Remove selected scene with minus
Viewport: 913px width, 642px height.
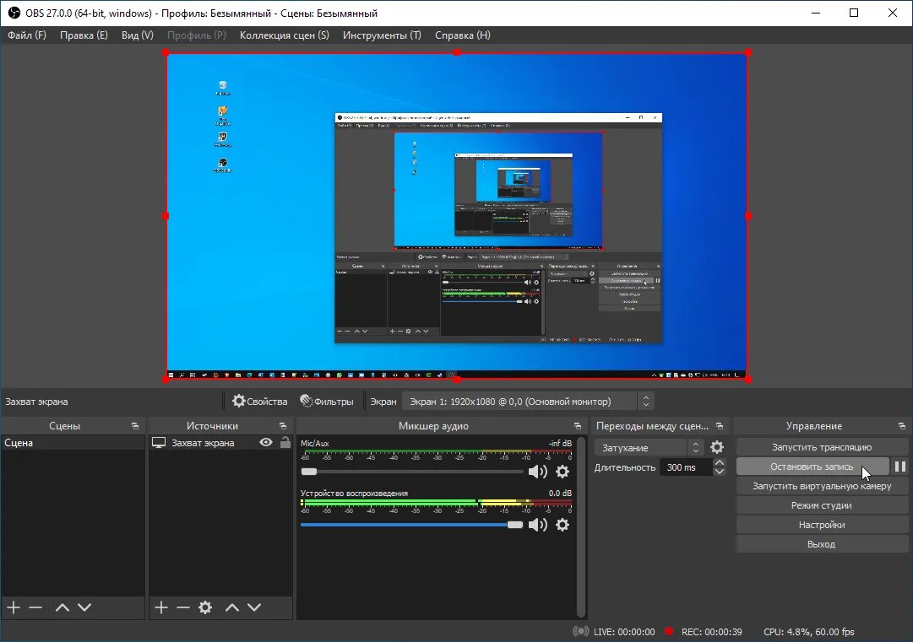35,607
